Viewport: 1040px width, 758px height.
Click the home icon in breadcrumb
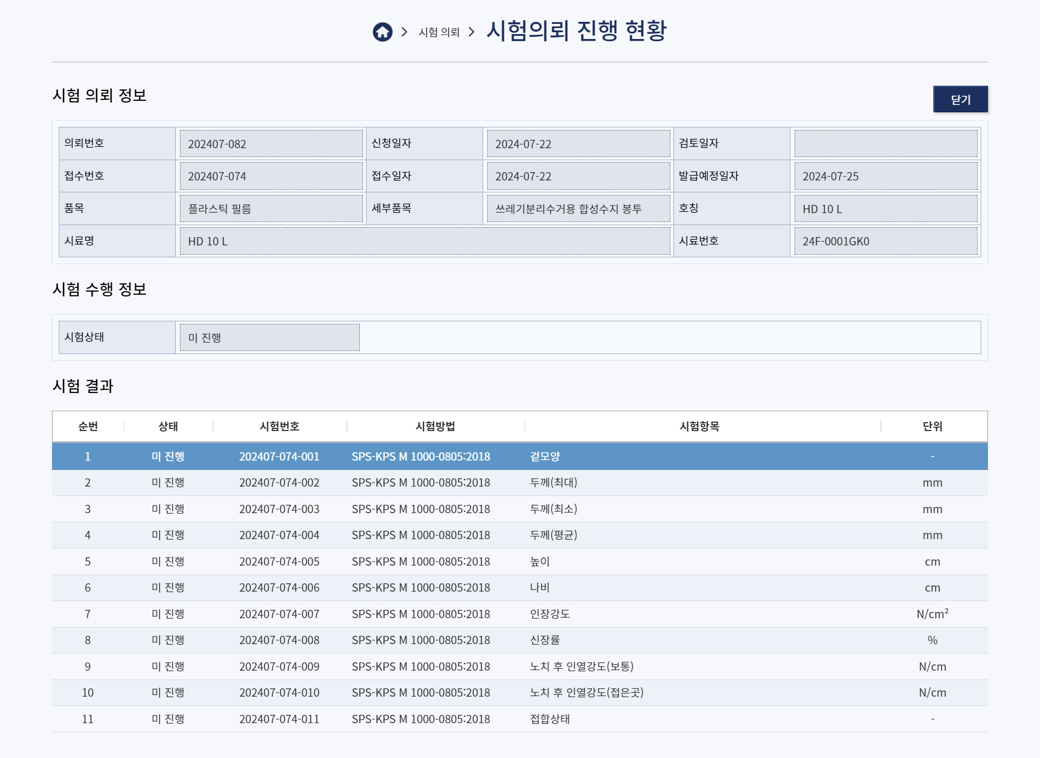[382, 32]
